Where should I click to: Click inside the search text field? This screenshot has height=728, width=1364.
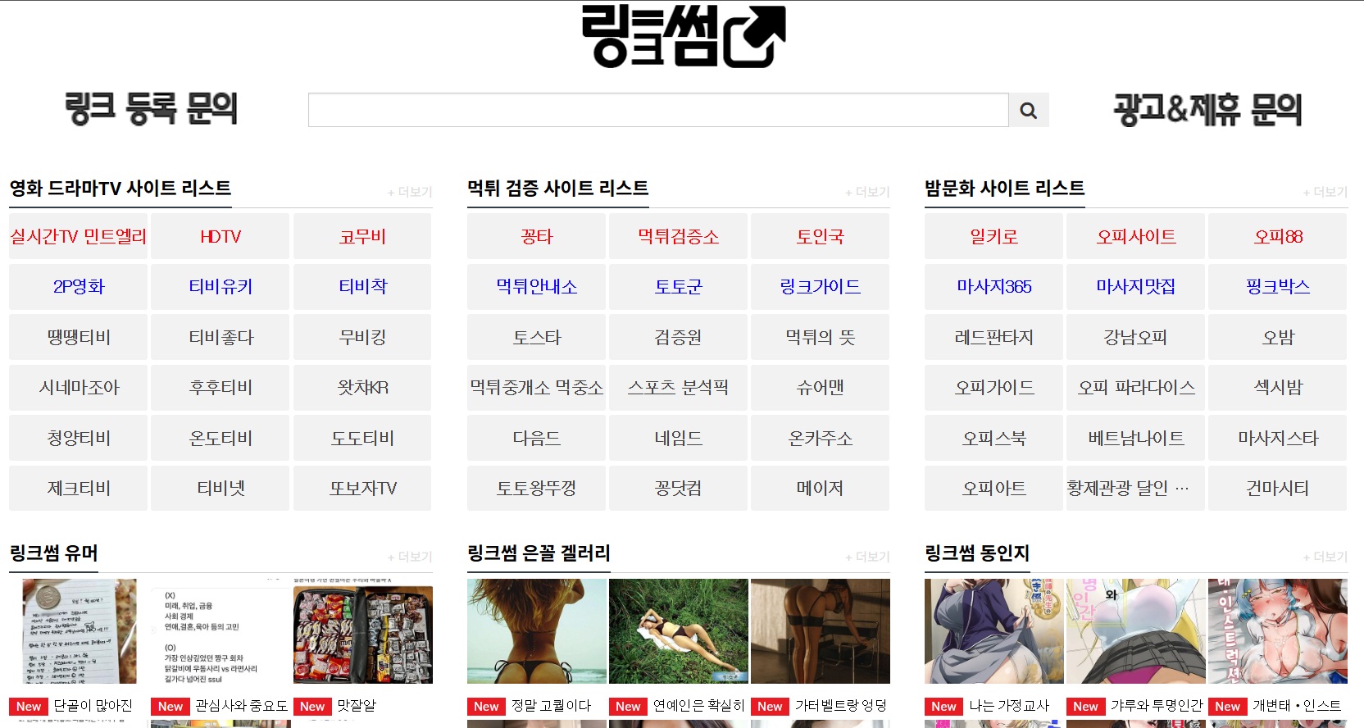tap(657, 110)
